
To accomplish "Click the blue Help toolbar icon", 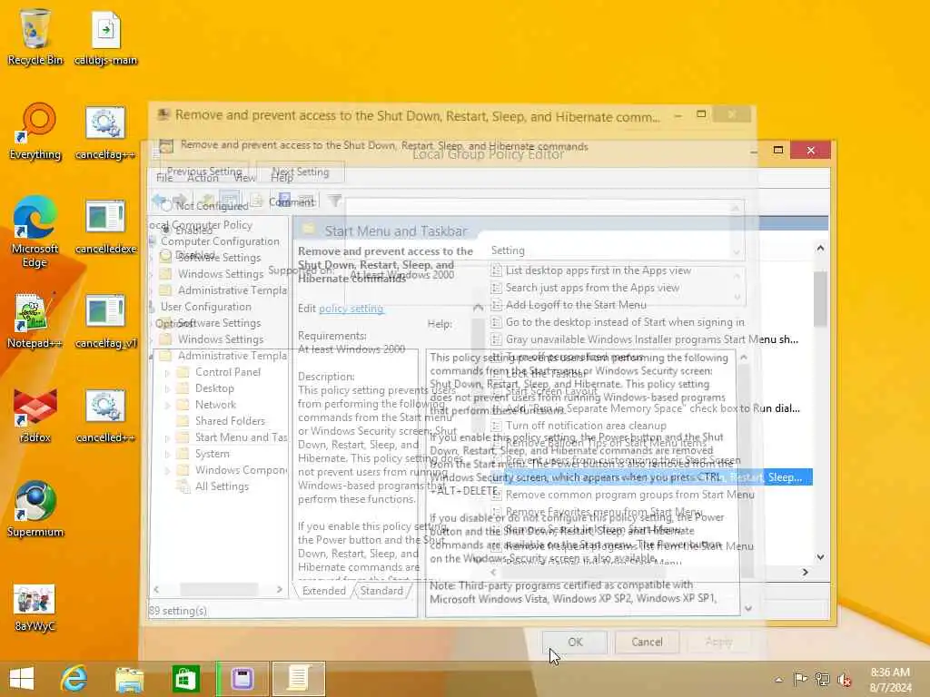I will click(x=284, y=199).
